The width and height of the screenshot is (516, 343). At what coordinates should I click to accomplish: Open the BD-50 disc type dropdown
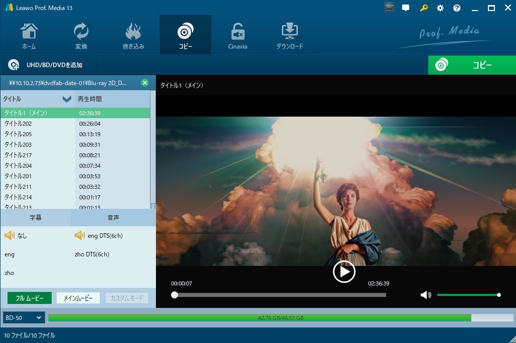point(24,317)
